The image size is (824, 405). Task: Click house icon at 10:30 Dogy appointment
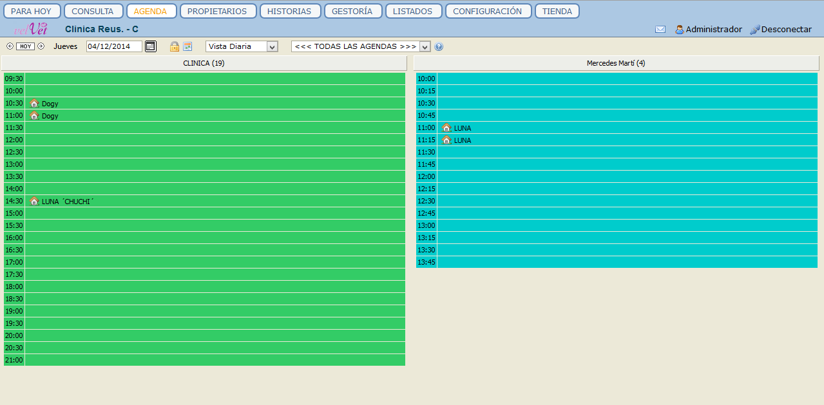(x=34, y=104)
